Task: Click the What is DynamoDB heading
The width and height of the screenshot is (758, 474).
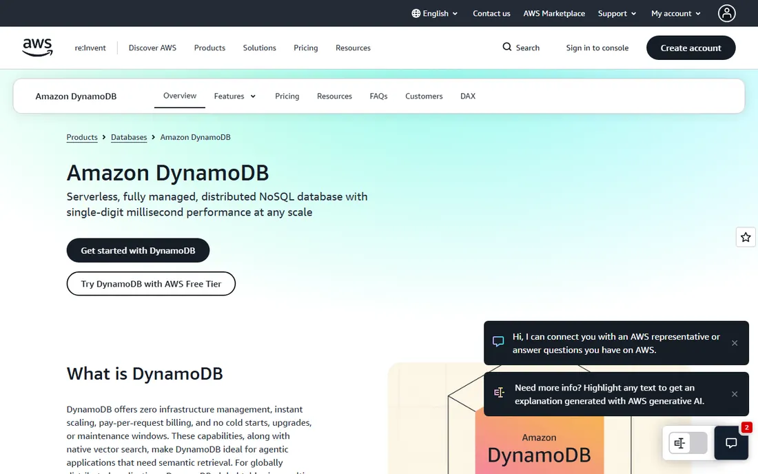Action: (145, 373)
